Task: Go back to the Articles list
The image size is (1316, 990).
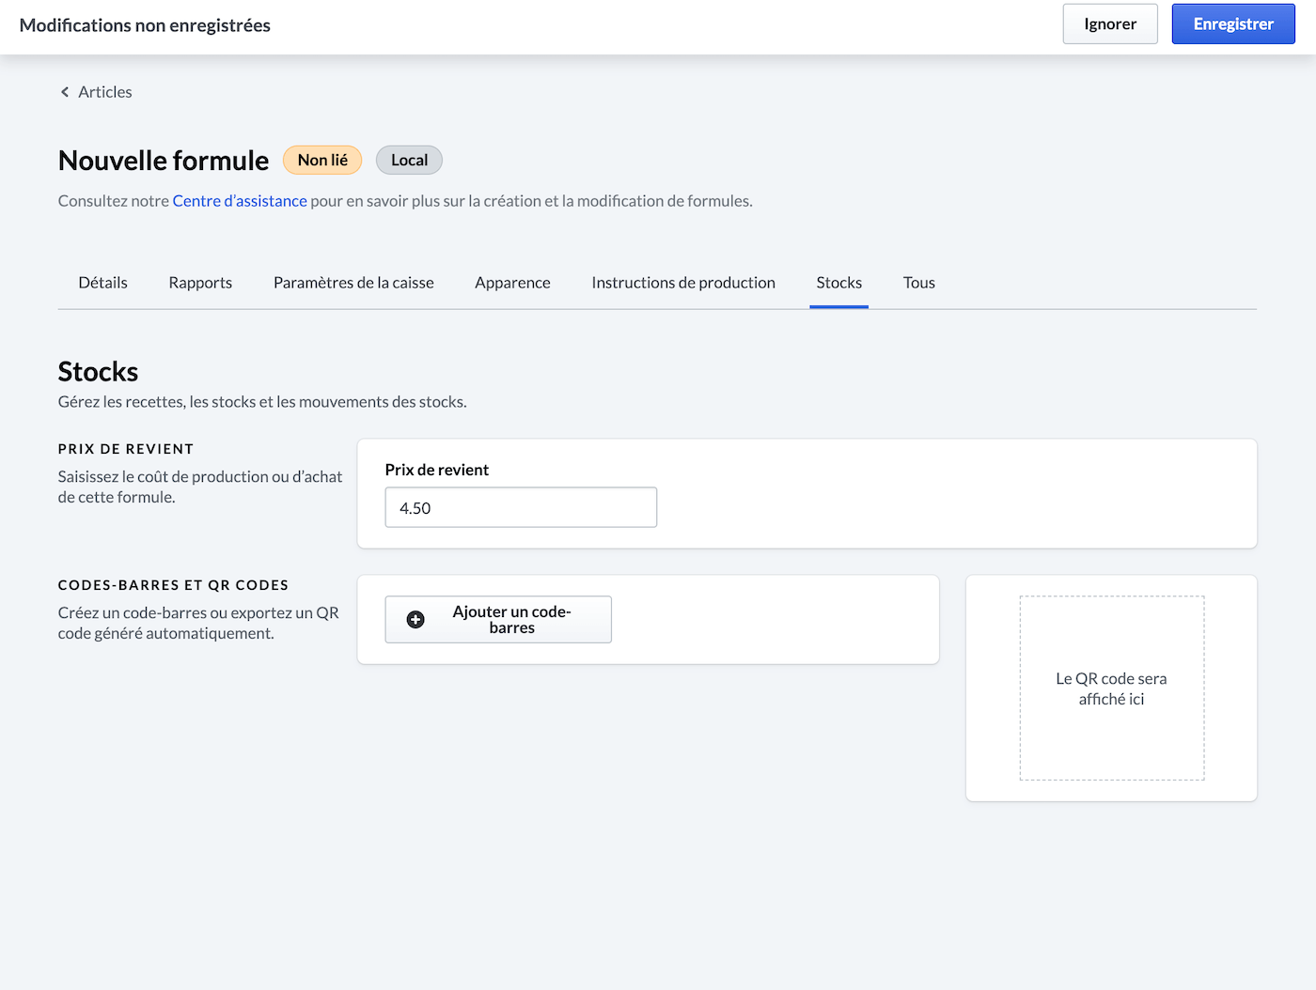Action: tap(104, 92)
